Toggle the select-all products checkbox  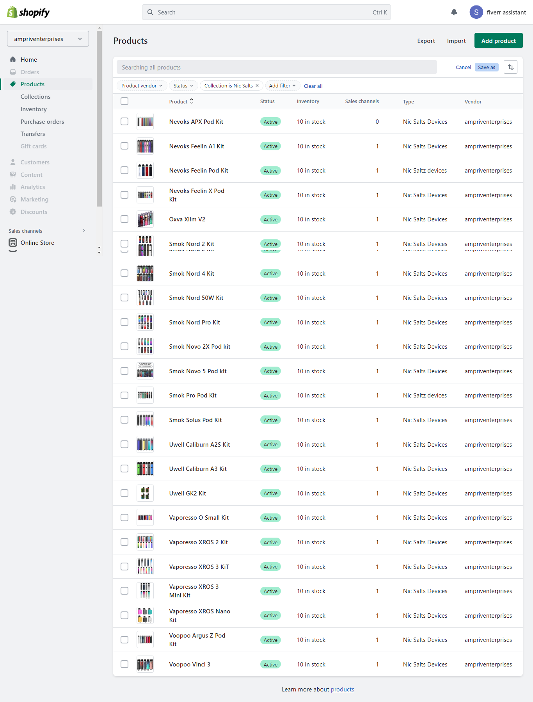pos(124,101)
